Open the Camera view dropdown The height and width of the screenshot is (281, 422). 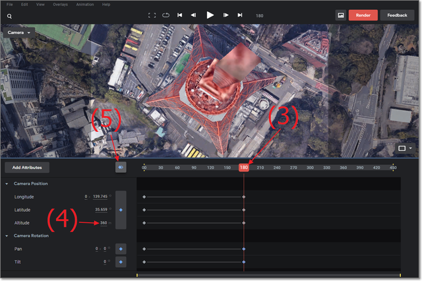pos(20,32)
